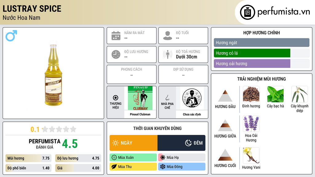Select the Đinh hương clove note image
The width and height of the screenshot is (315, 177).
coord(251,94)
